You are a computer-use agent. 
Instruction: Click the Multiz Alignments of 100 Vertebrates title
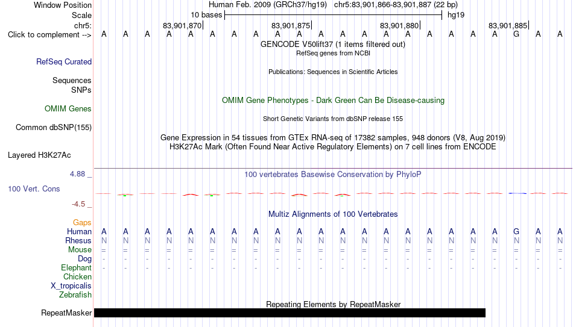333,214
